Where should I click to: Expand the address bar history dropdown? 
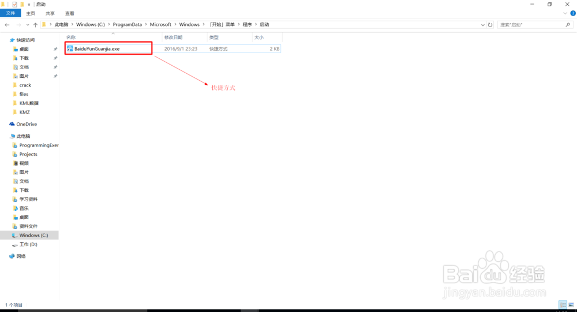point(483,25)
